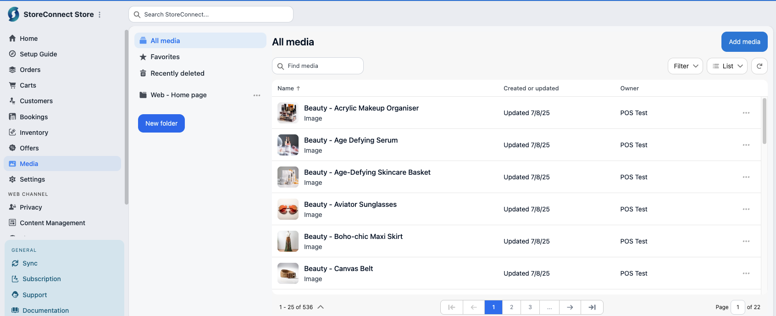This screenshot has height=316, width=776.
Task: Click the Settings gear icon
Action: point(12,179)
